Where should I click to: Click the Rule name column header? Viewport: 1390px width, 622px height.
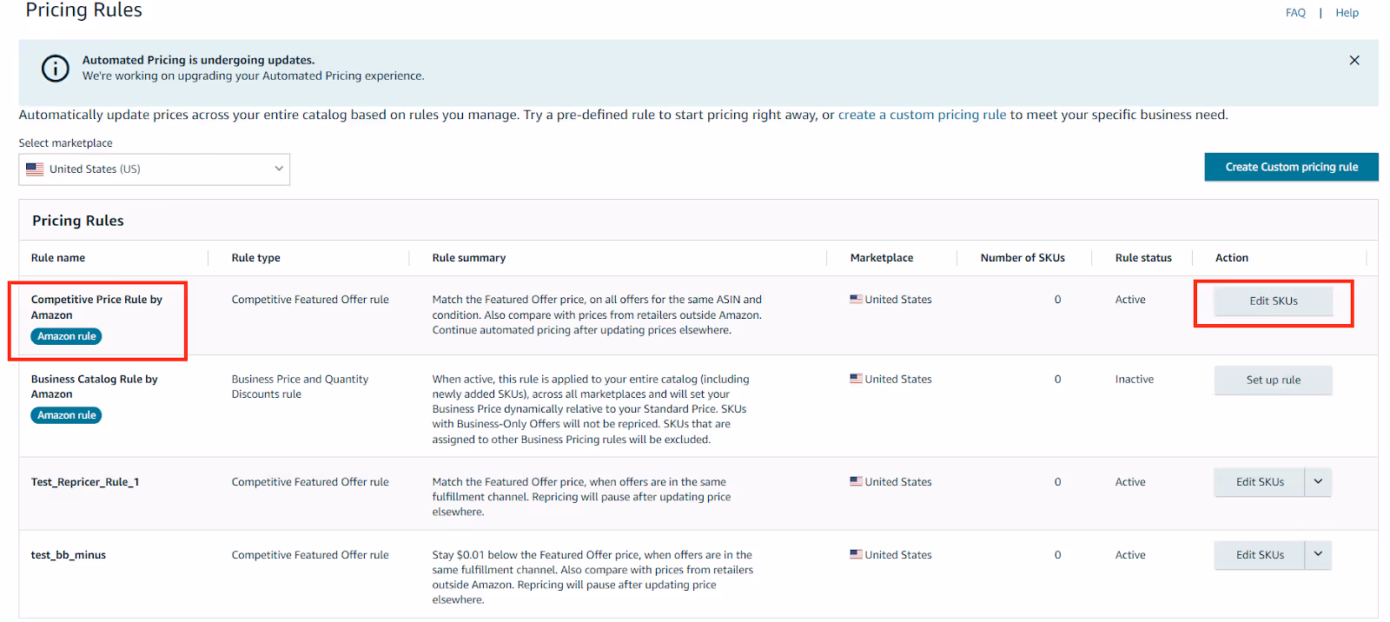58,258
